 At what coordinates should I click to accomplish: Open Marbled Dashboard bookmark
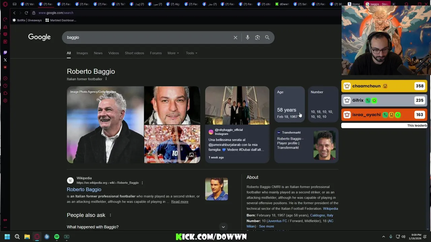click(61, 20)
